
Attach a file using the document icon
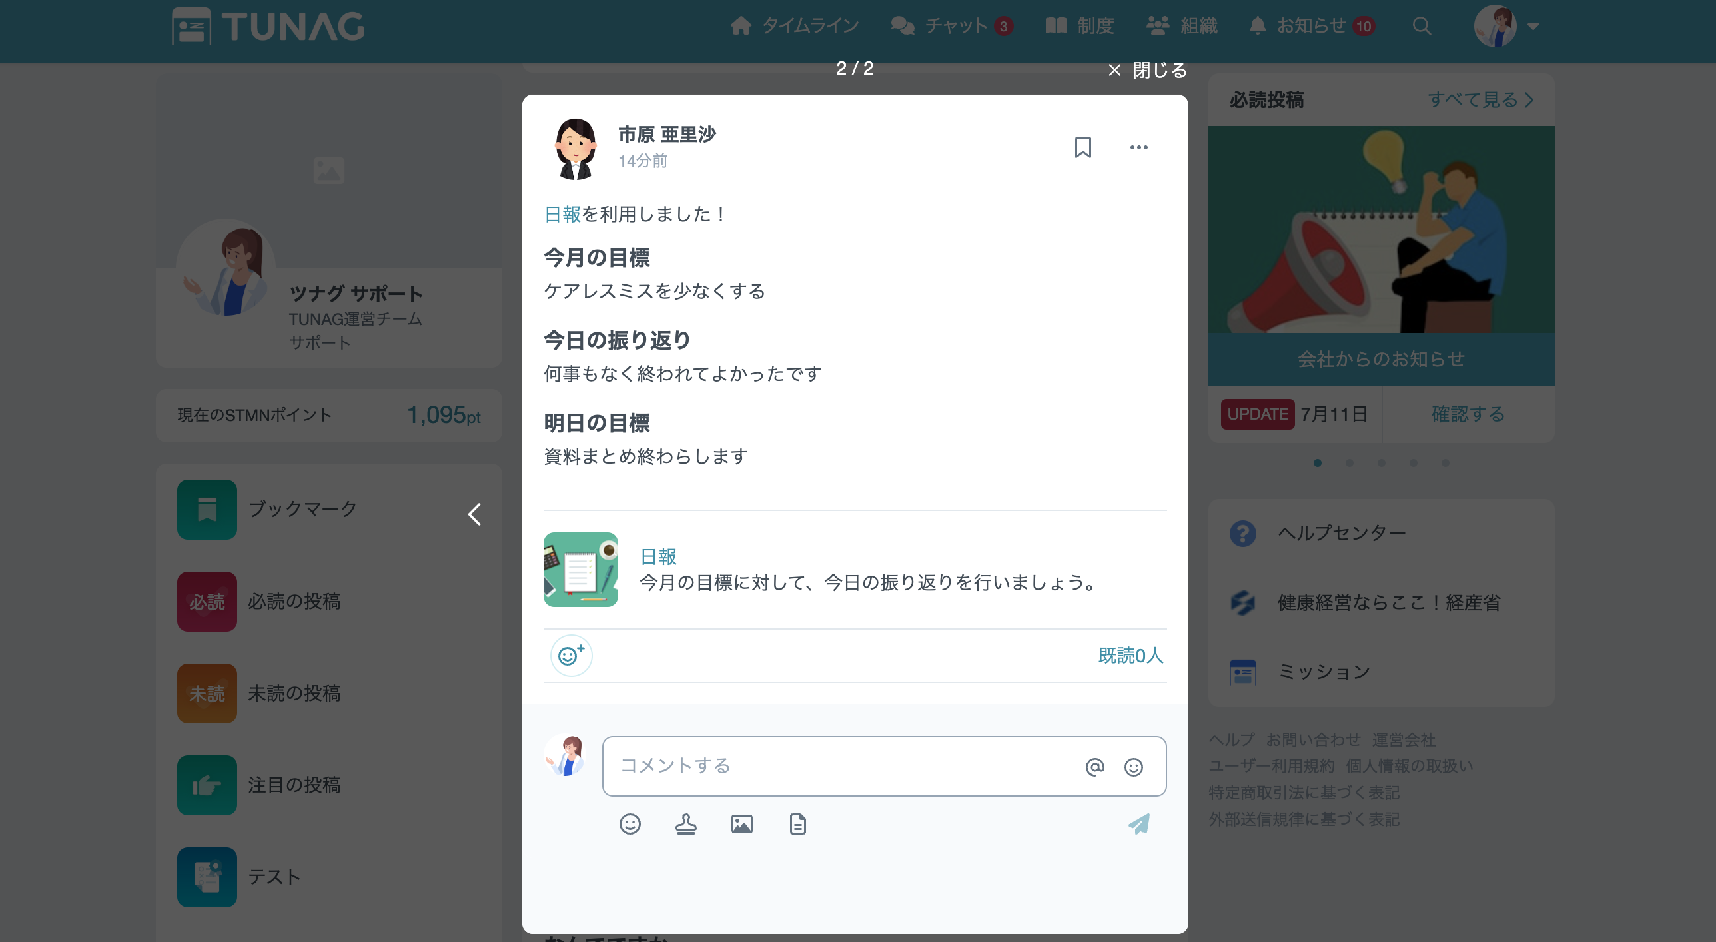point(798,824)
